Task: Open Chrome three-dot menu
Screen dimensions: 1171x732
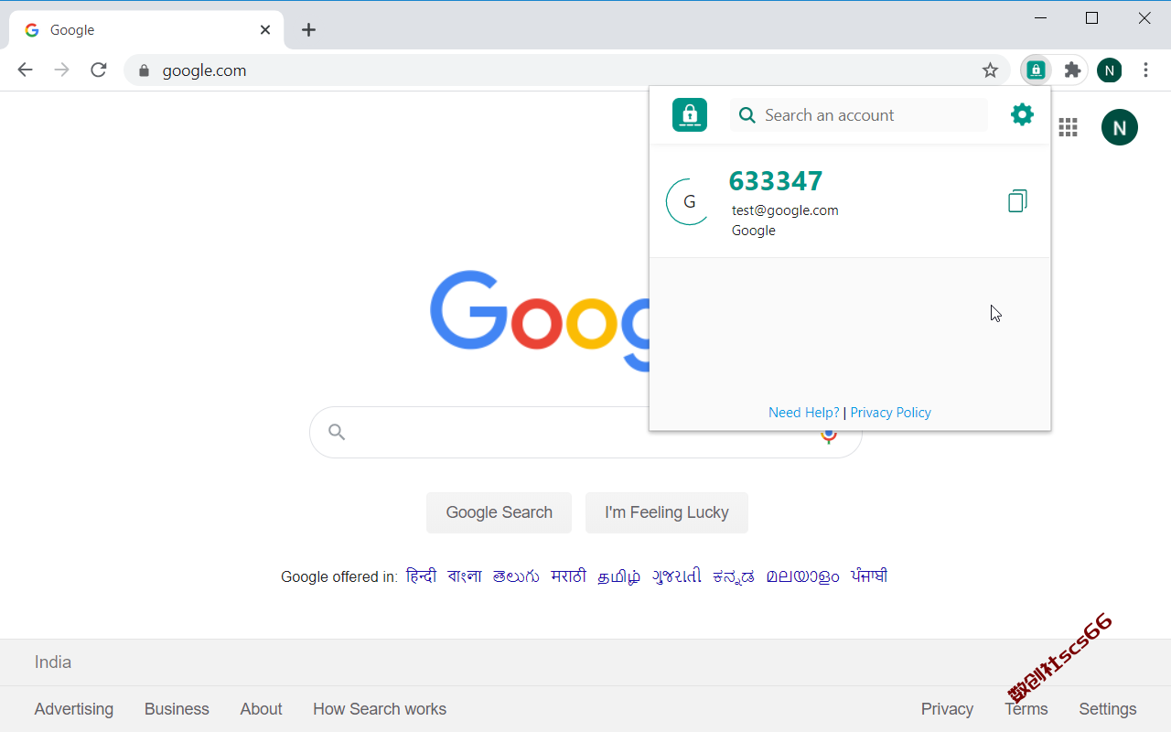Action: (1145, 70)
